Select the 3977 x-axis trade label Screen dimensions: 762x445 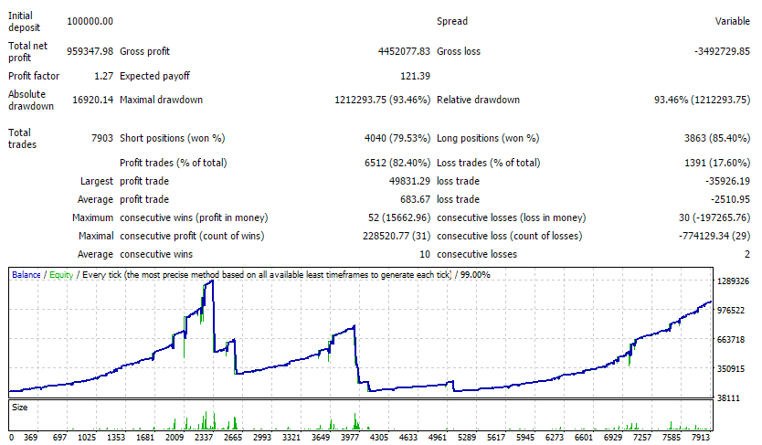click(350, 437)
